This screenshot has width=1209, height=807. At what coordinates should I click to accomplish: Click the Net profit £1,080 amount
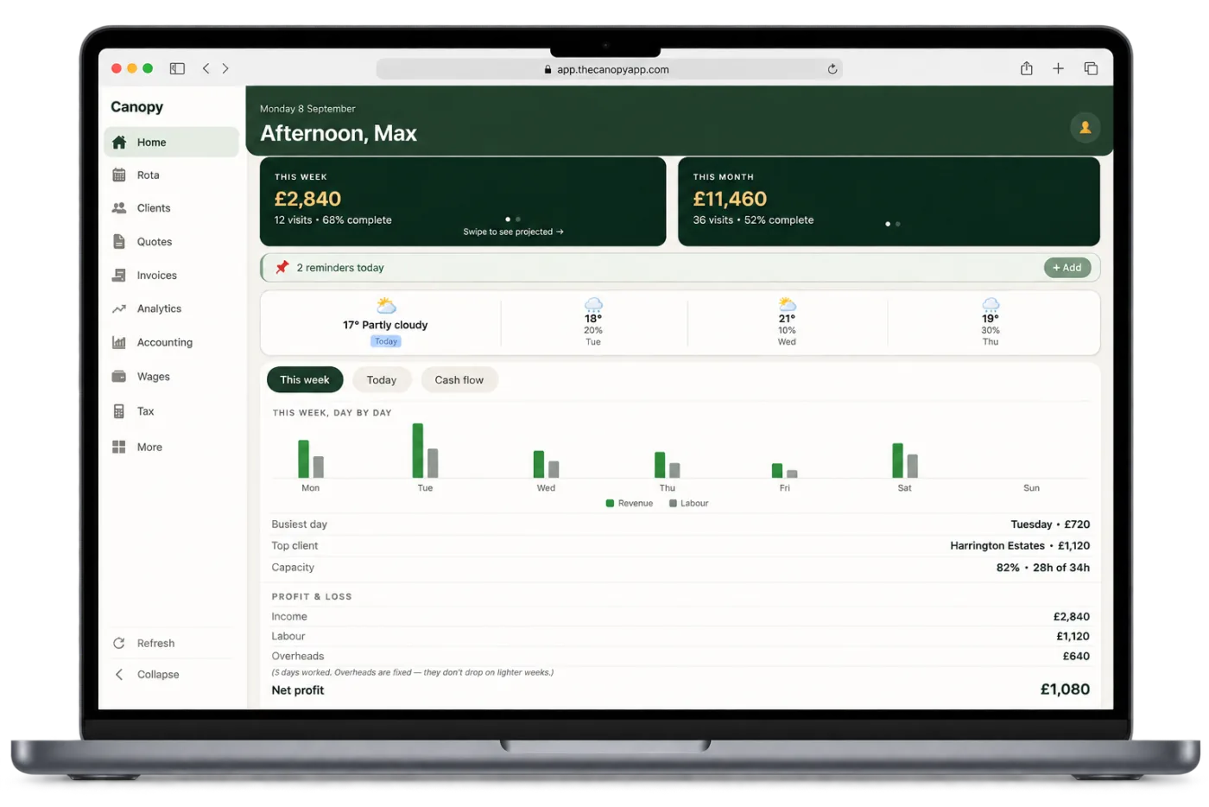click(x=1065, y=689)
